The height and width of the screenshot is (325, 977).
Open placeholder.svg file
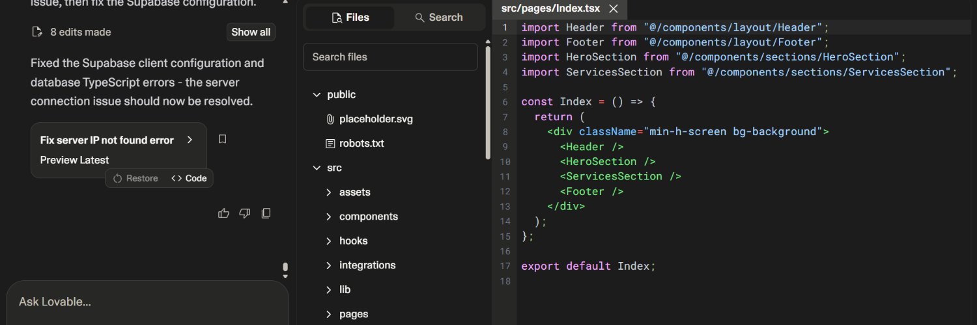click(x=376, y=119)
